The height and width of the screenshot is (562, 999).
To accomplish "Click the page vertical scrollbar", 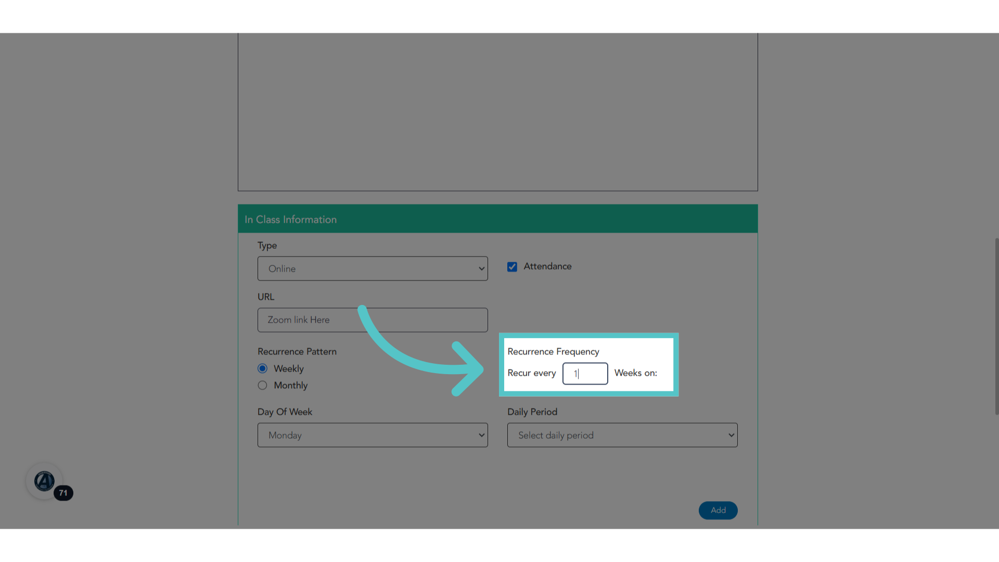I will 996,327.
